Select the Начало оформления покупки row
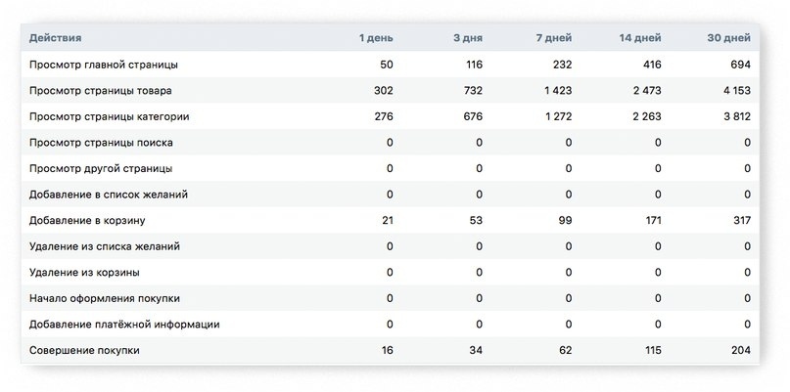Image resolution: width=790 pixels, height=392 pixels. (390, 298)
